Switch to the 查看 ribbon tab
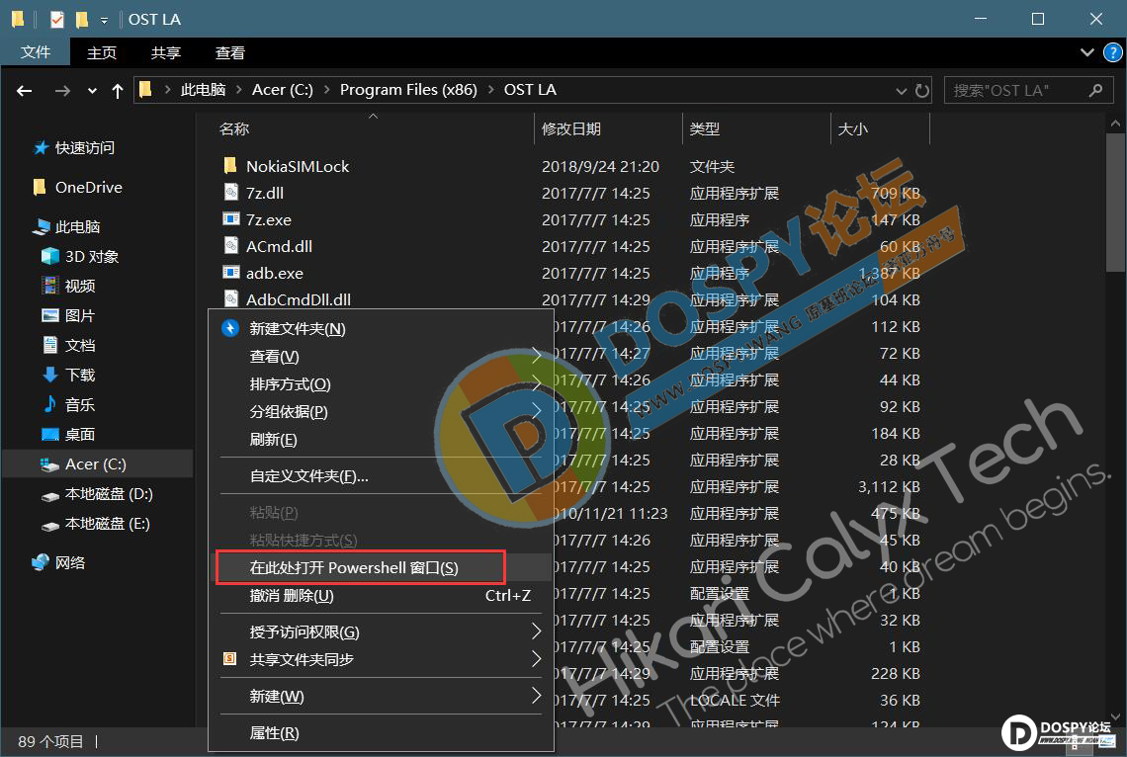This screenshot has width=1127, height=757. pyautogui.click(x=229, y=53)
